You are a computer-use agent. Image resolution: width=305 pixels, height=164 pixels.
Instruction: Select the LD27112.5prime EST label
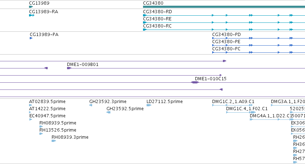click(x=165, y=102)
